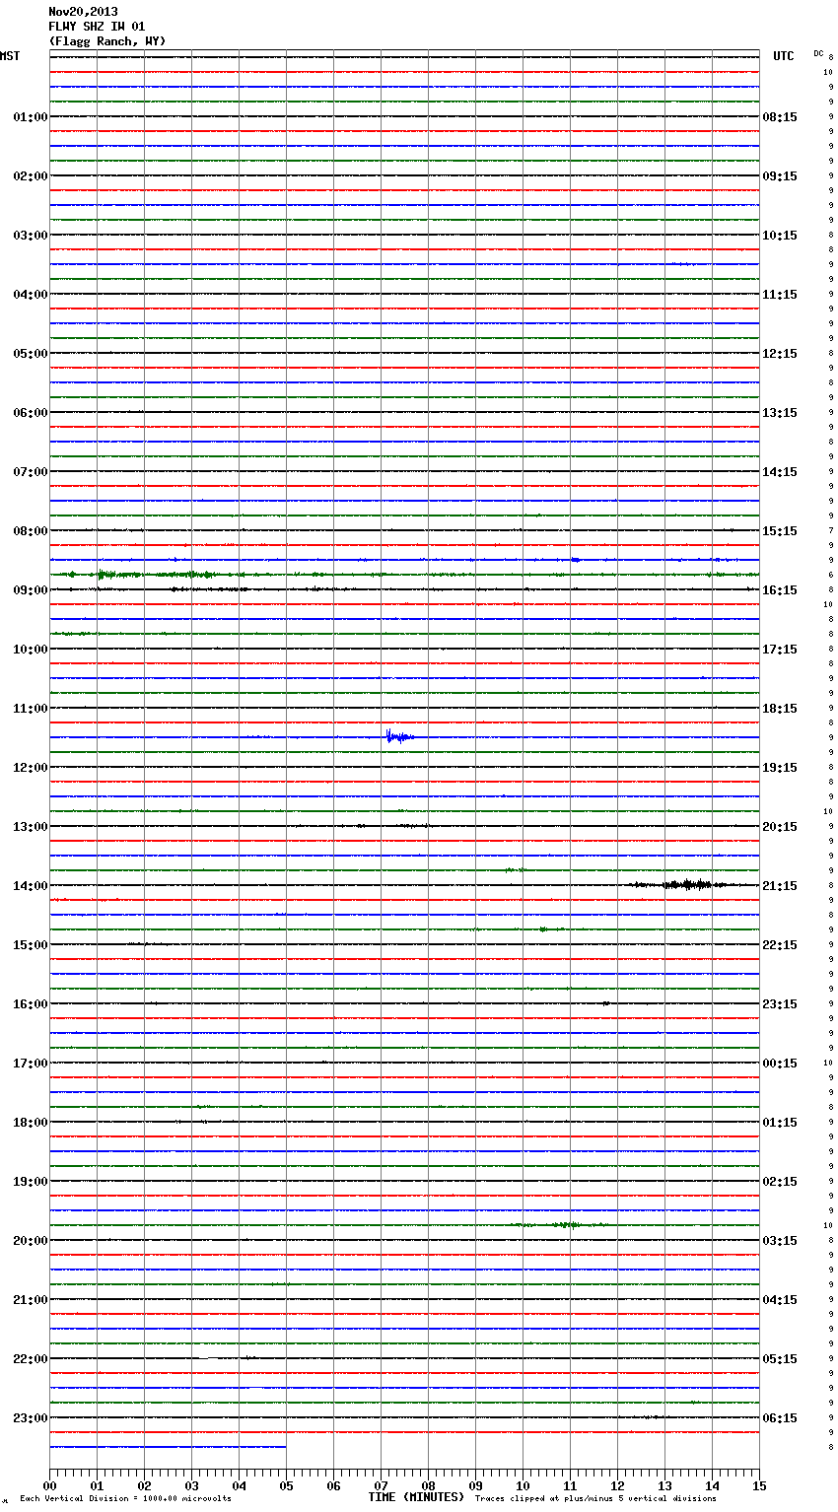
Task: Select the FLWY SHZ IW 01 station label
Action: [x=97, y=27]
